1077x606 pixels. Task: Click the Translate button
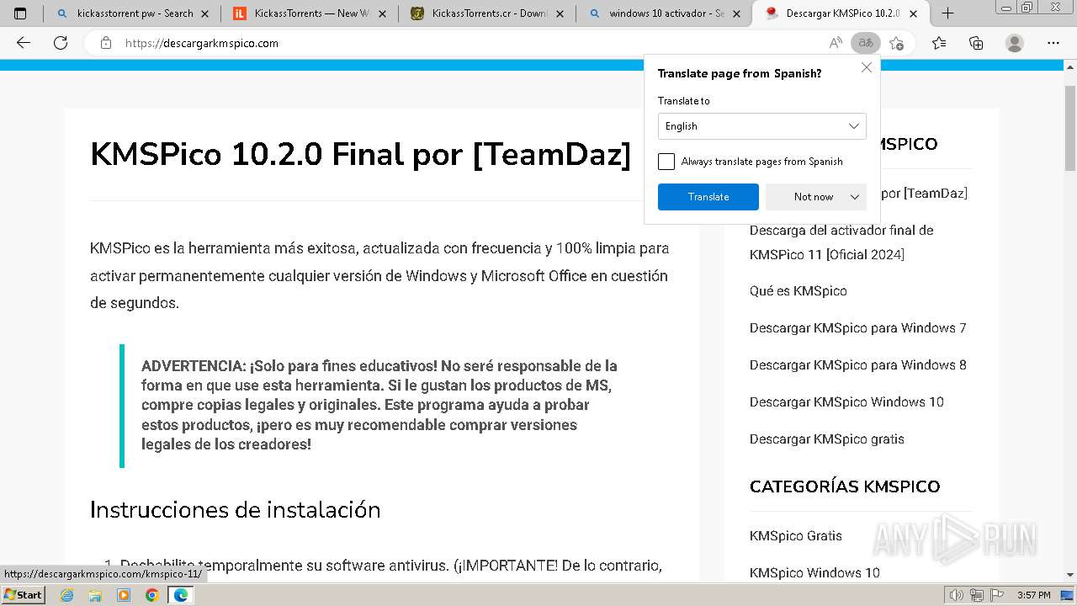coord(708,197)
